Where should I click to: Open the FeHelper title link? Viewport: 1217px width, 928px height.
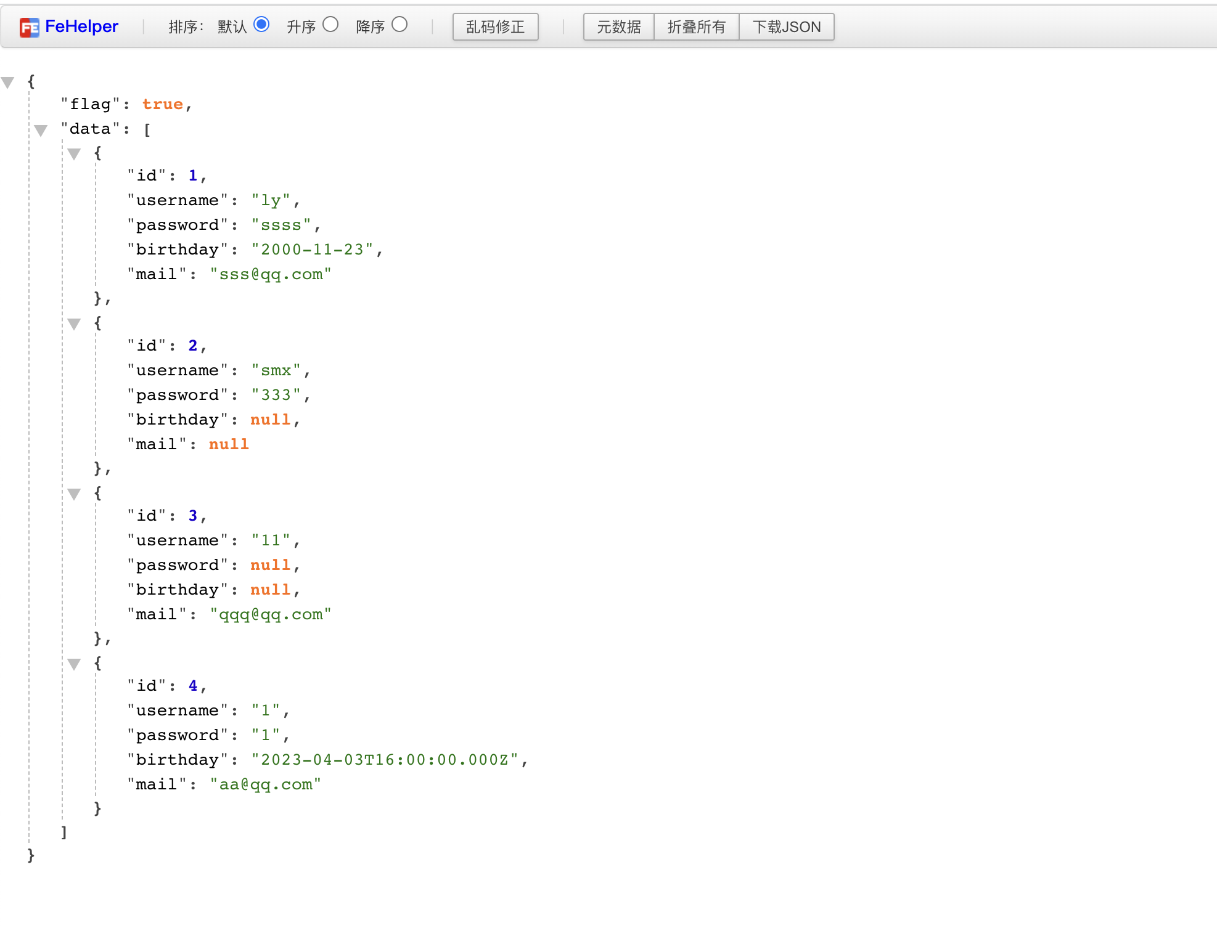point(81,26)
